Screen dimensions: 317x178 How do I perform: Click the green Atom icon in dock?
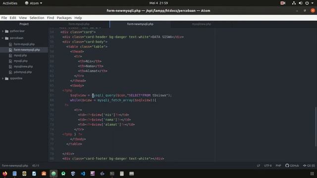click(x=53, y=174)
